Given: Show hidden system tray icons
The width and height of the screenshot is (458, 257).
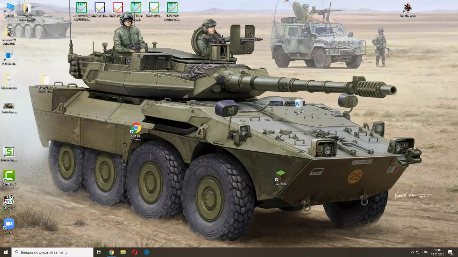Looking at the screenshot, I should 412,252.
